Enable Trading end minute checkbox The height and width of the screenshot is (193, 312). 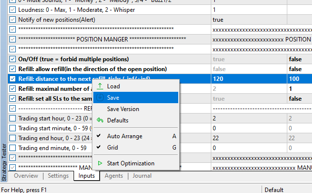pyautogui.click(x=12, y=148)
